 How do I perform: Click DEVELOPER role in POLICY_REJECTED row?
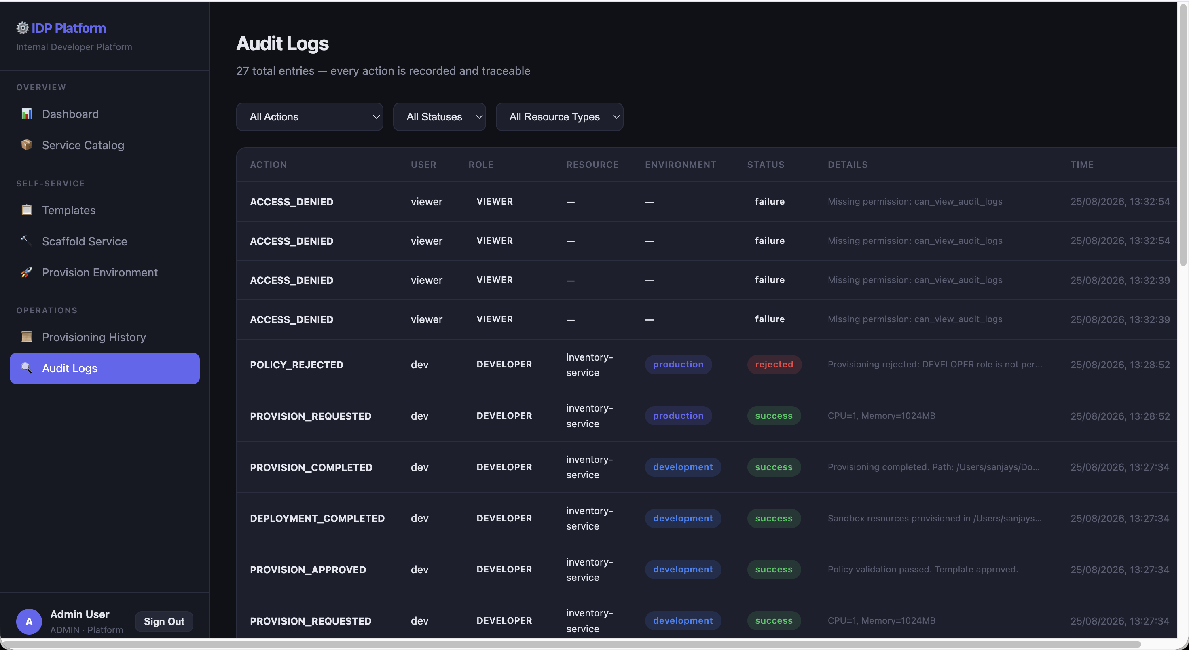(504, 365)
